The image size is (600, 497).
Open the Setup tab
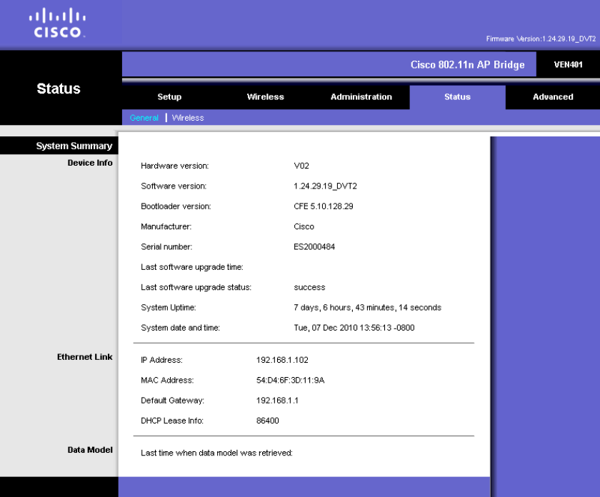pyautogui.click(x=169, y=97)
